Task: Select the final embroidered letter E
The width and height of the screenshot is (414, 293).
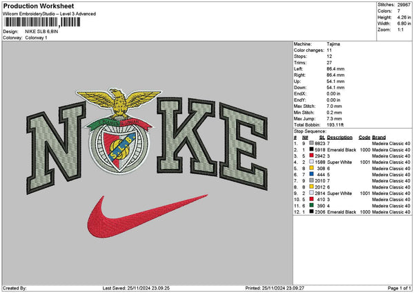Action: click(x=244, y=146)
